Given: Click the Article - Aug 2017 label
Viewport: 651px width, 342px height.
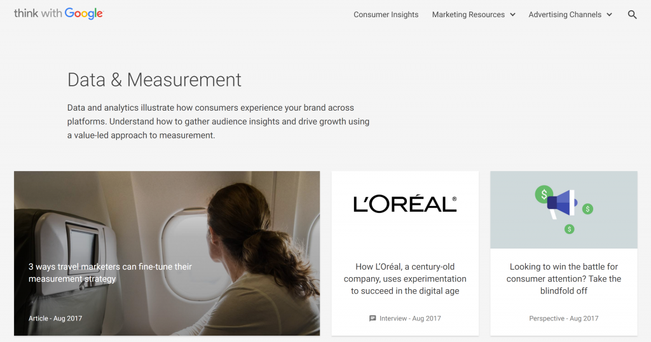Looking at the screenshot, I should [x=55, y=318].
